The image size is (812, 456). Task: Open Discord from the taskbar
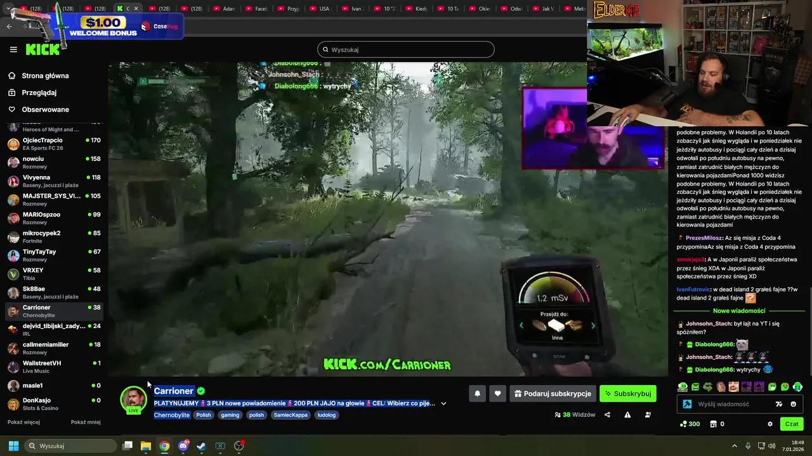pos(183,446)
